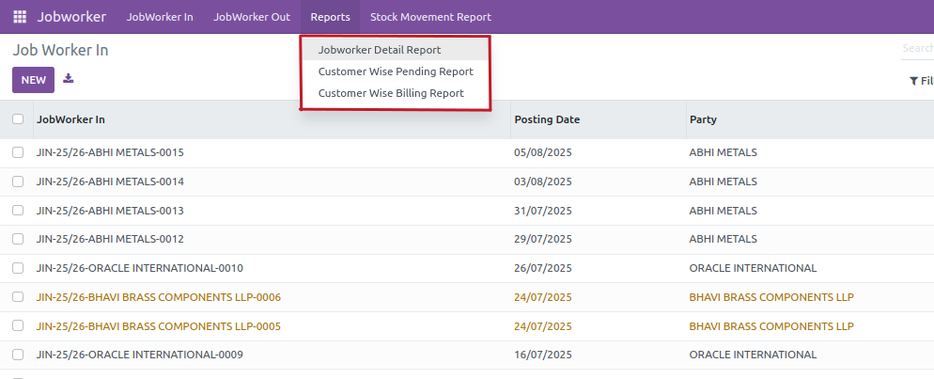Collapse the Reports dropdown menu
Screen dimensions: 934x379
[x=330, y=17]
